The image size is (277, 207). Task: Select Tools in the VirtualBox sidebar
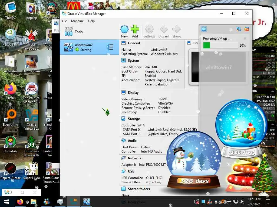click(x=89, y=32)
